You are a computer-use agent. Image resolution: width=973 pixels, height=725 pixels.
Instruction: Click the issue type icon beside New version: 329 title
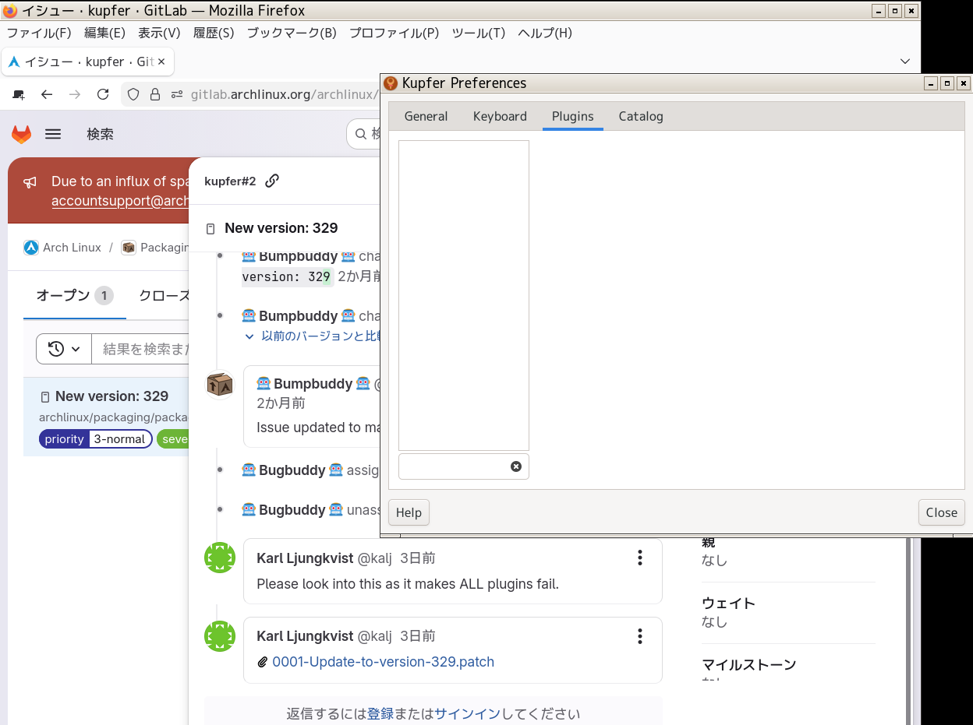[x=211, y=229]
